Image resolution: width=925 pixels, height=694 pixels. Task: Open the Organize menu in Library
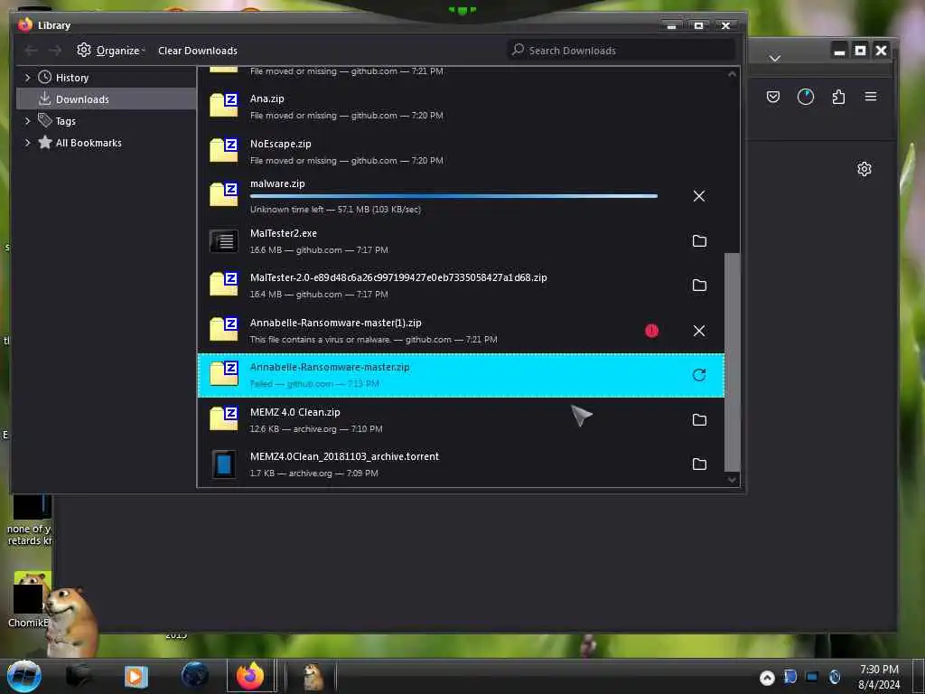pos(111,51)
